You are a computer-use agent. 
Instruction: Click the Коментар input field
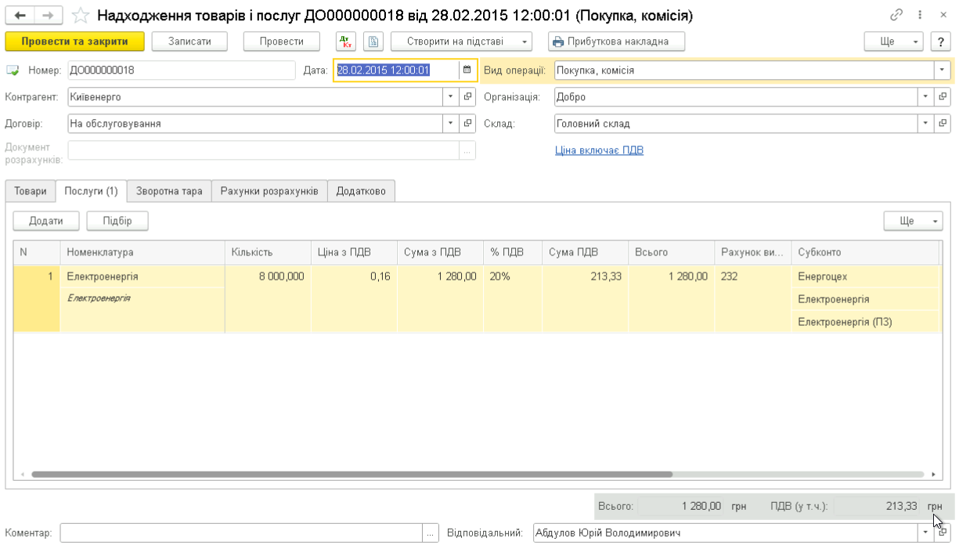[x=241, y=533]
